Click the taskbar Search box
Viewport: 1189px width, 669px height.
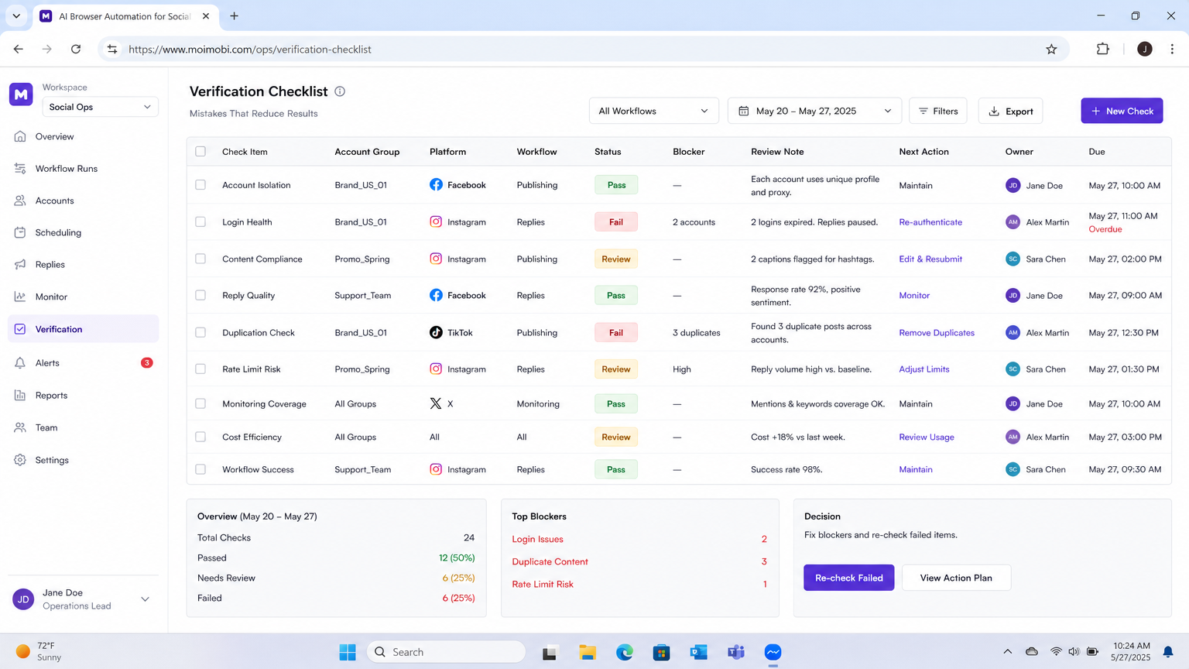[446, 652]
